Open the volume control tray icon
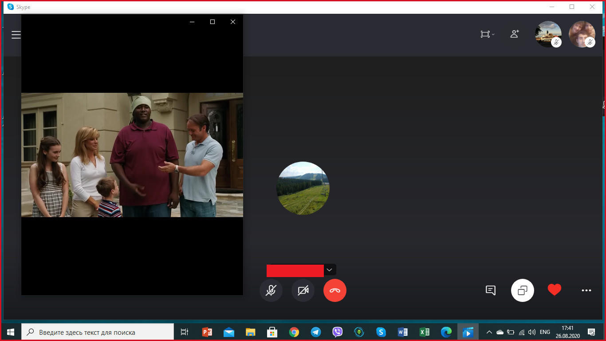Image resolution: width=606 pixels, height=341 pixels. pos(532,332)
